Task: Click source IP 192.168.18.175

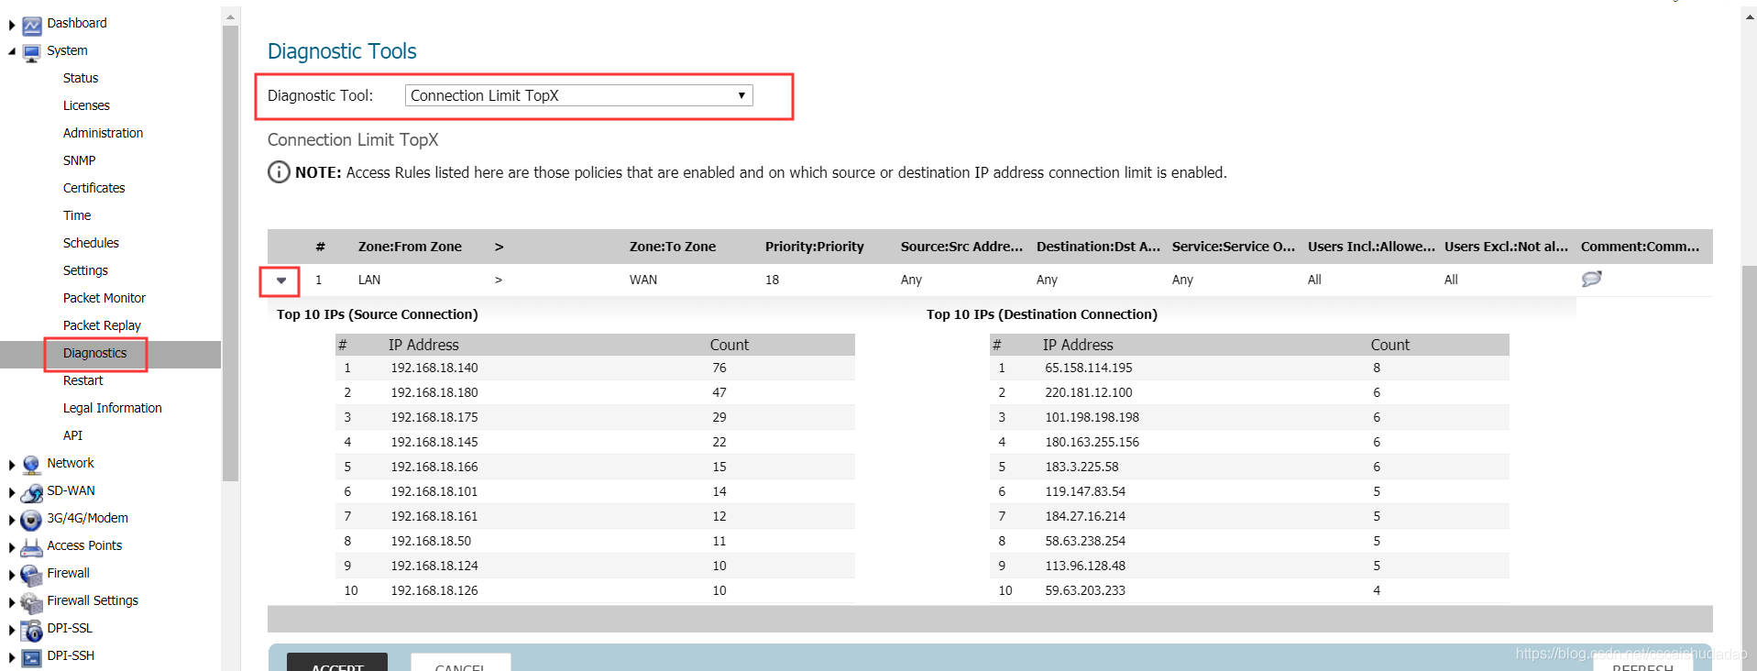Action: pos(434,417)
